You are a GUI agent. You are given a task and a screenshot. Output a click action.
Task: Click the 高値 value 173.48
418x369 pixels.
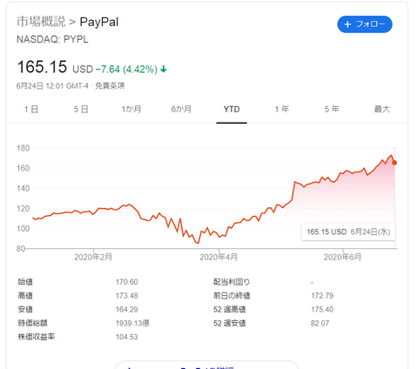126,296
